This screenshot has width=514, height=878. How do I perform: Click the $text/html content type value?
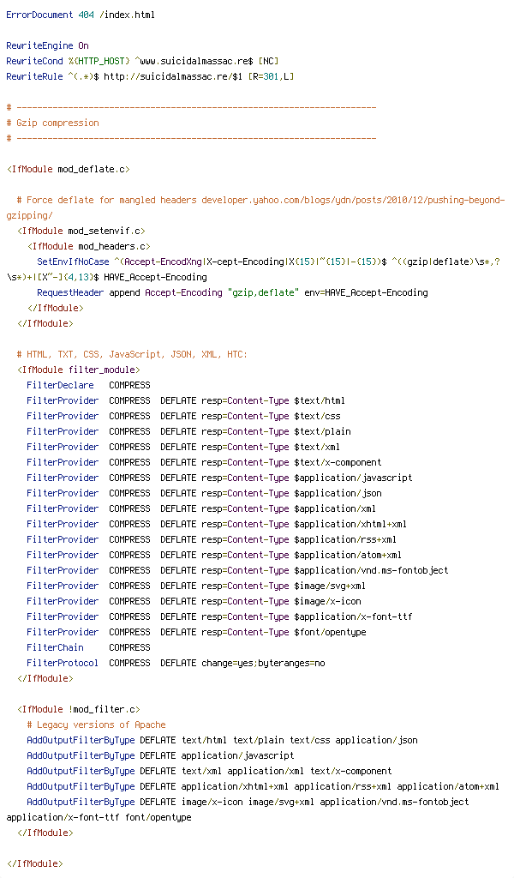click(320, 400)
